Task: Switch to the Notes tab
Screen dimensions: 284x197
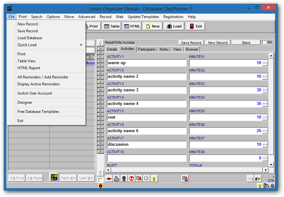Action: click(x=164, y=49)
